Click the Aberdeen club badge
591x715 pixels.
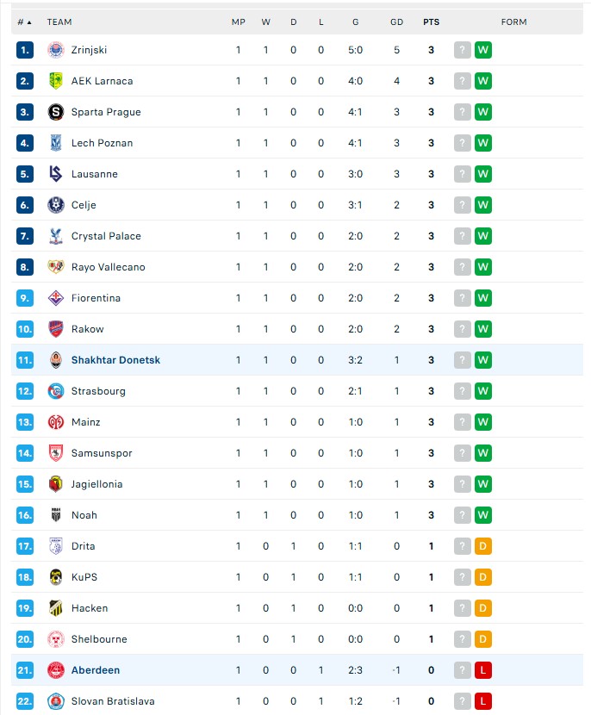[55, 670]
